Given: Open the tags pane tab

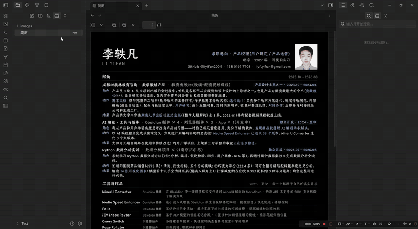Looking at the screenshot, I should tap(27, 5).
